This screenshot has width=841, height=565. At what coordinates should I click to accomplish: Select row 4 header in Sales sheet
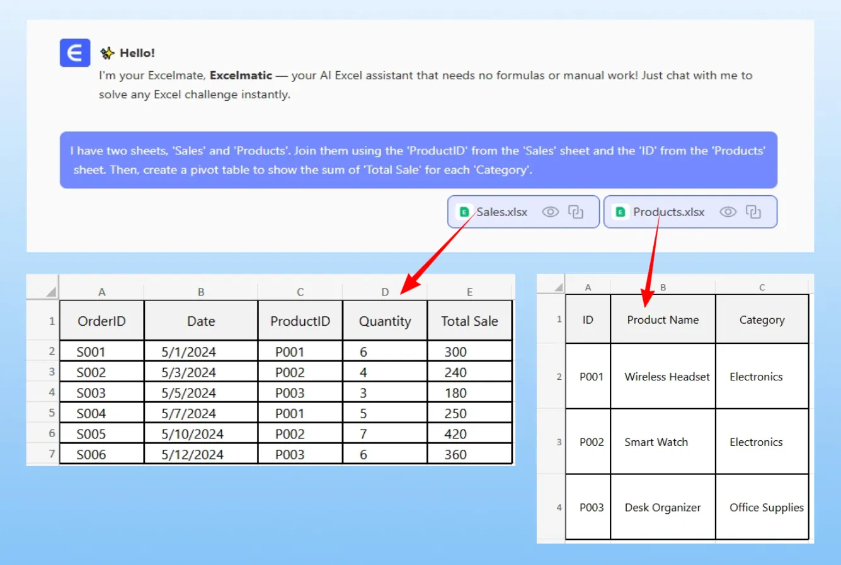point(51,392)
